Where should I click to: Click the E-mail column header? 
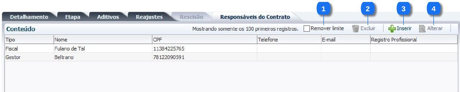346,39
